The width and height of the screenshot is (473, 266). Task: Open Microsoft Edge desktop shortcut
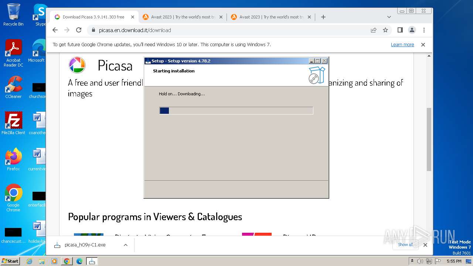[38, 51]
